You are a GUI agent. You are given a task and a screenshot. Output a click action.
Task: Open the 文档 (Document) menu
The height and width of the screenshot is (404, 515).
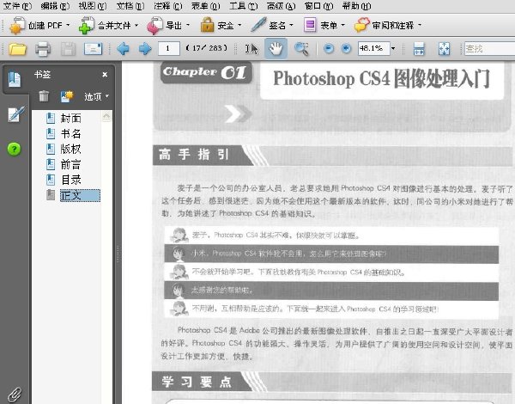130,6
